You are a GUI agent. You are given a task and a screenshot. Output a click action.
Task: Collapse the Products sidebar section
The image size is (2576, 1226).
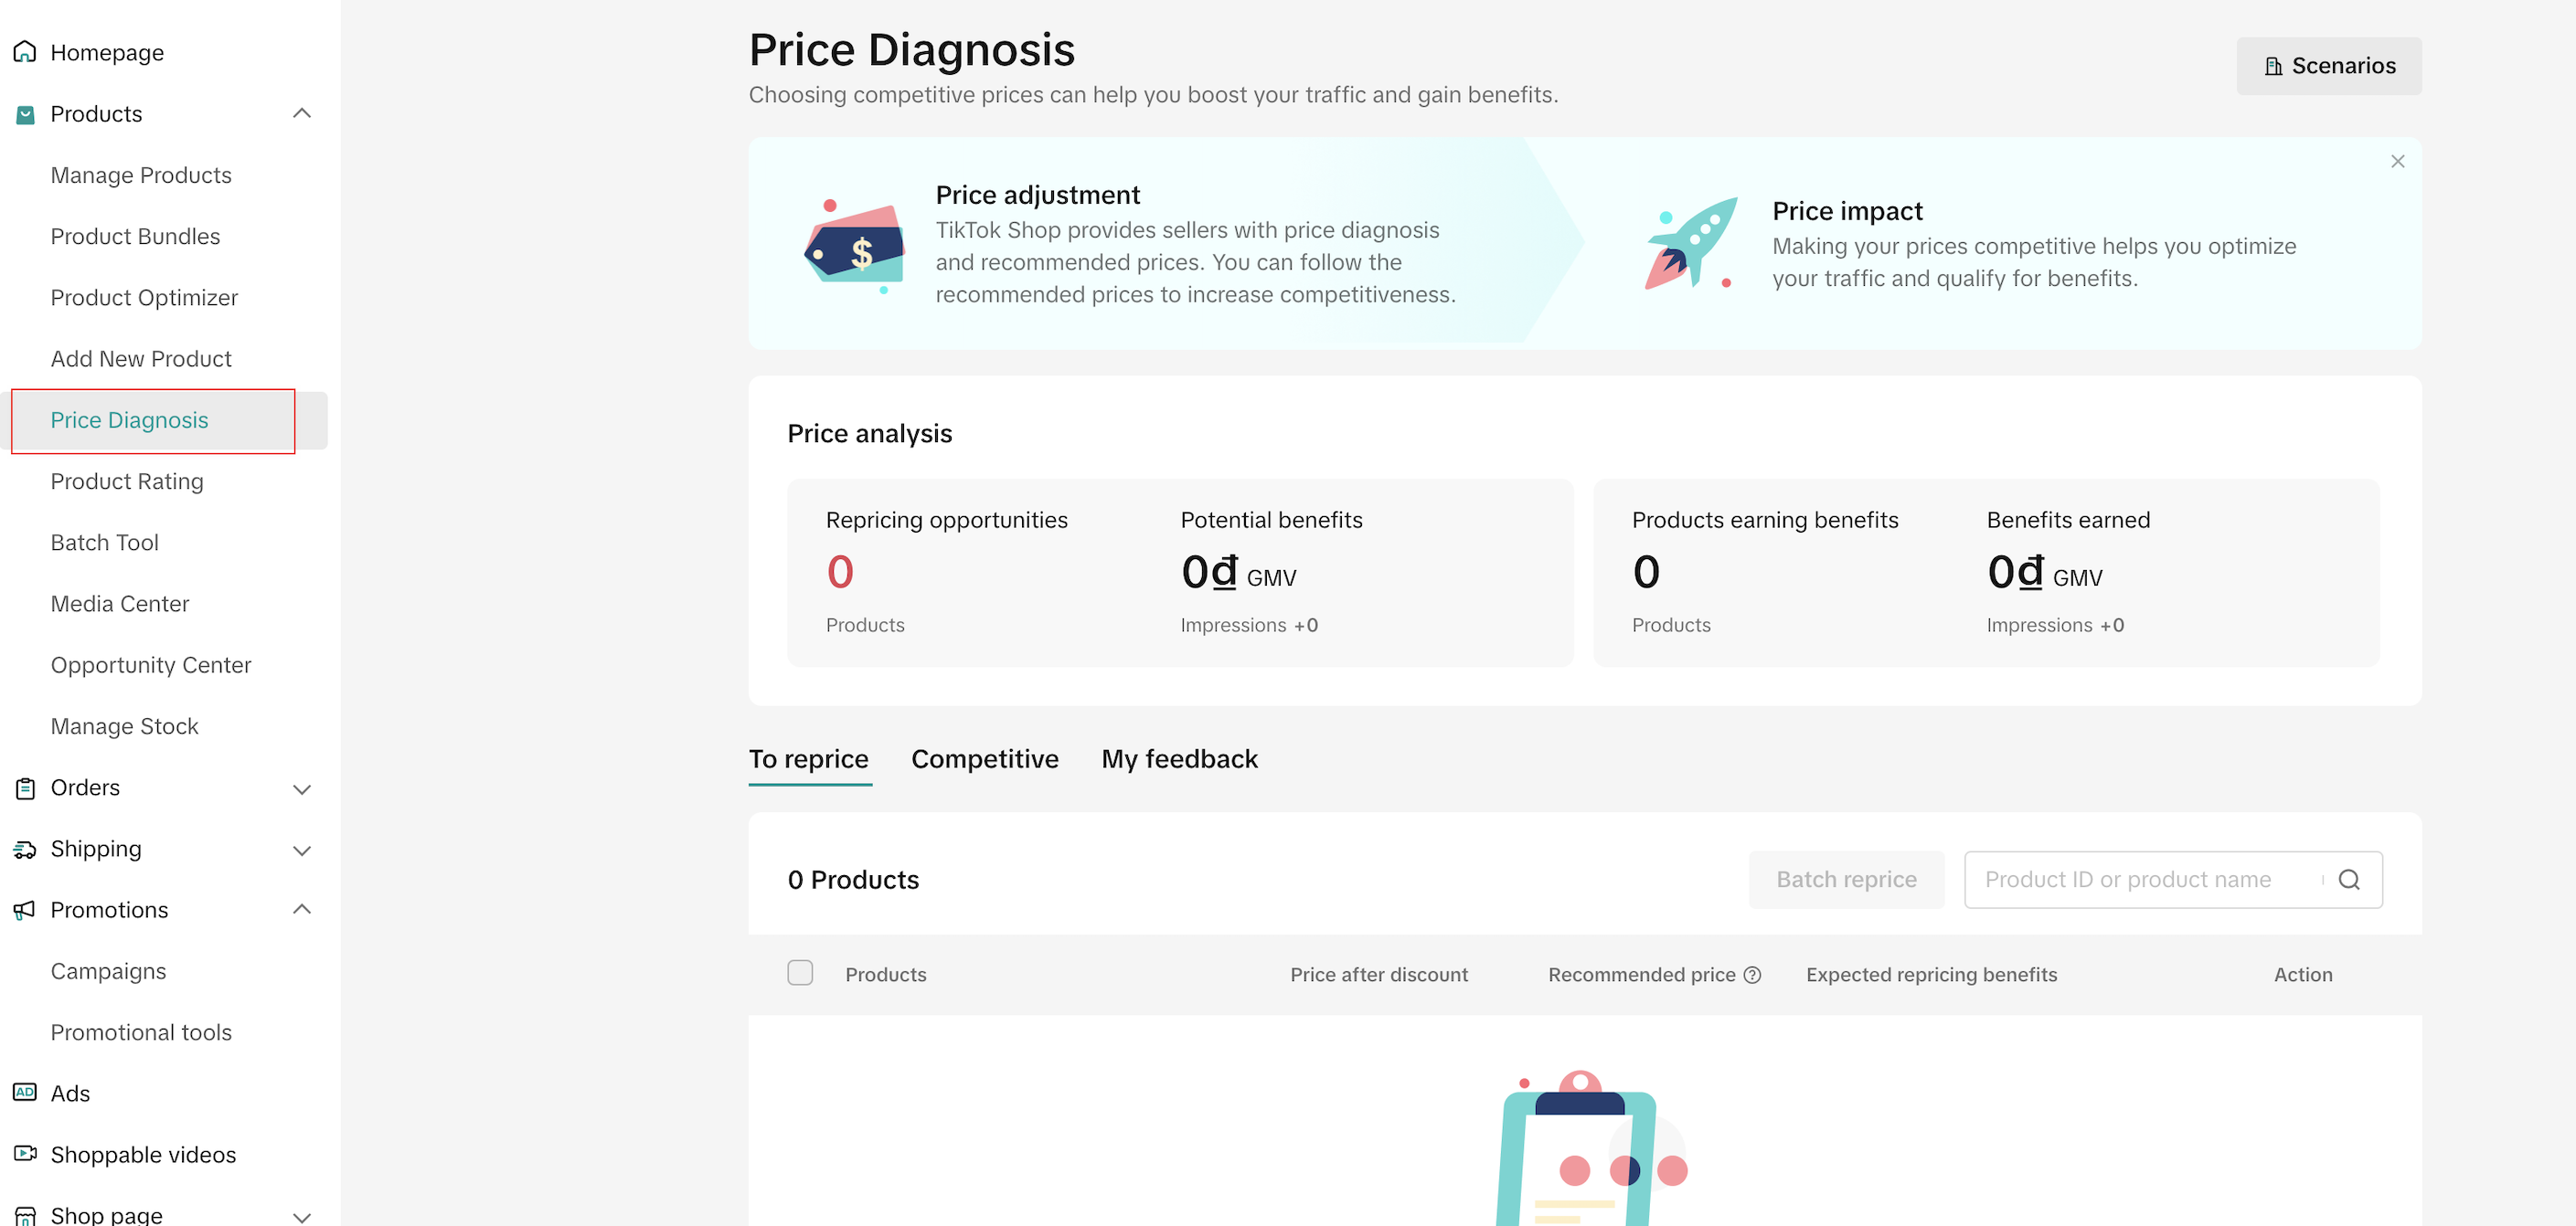click(302, 114)
